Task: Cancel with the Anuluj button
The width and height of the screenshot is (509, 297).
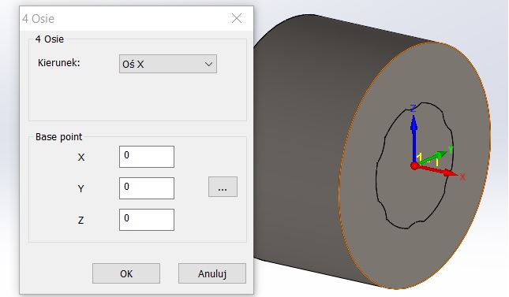Action: pos(212,273)
